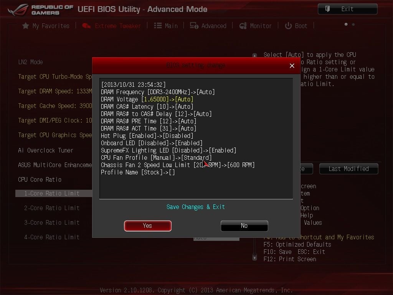This screenshot has width=393, height=295.
Task: Select the second page indicator dot
Action: click(353, 24)
